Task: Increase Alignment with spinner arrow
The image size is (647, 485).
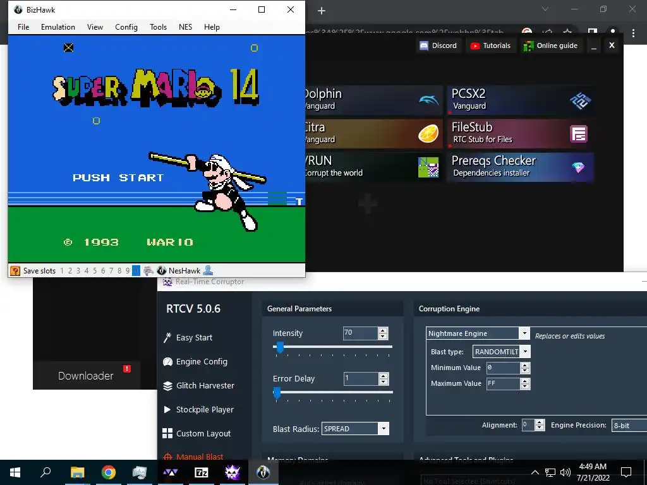Action: pyautogui.click(x=540, y=422)
